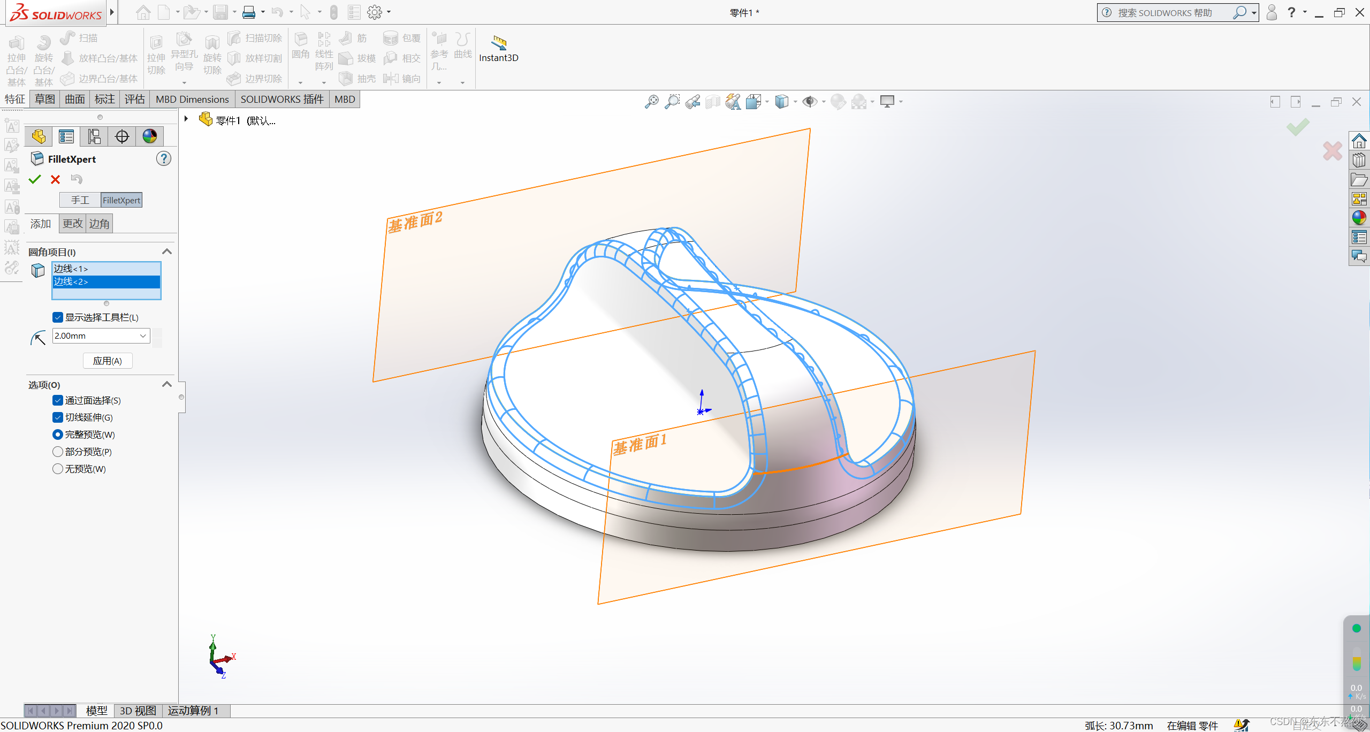This screenshot has height=732, width=1370.
Task: Toggle 显示选择工具栏 checkbox
Action: (58, 317)
